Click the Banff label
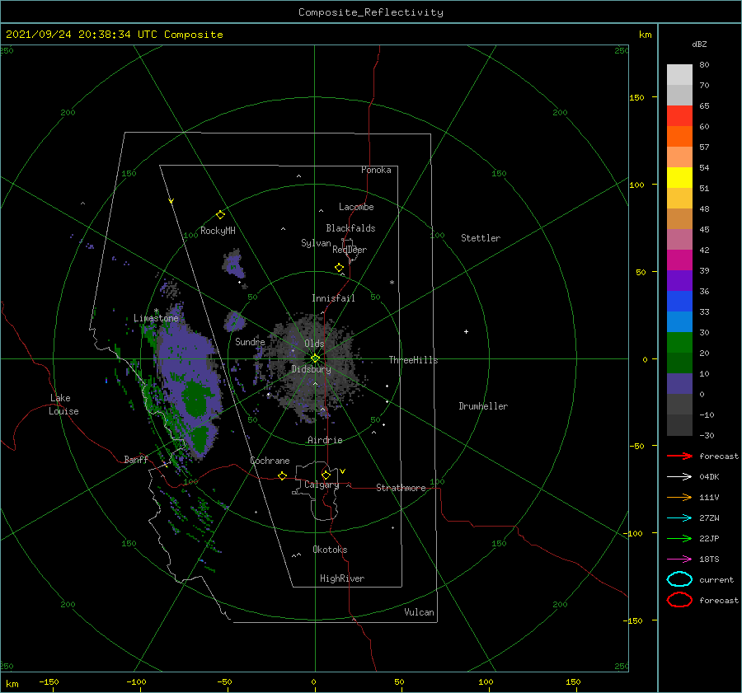 coord(136,459)
